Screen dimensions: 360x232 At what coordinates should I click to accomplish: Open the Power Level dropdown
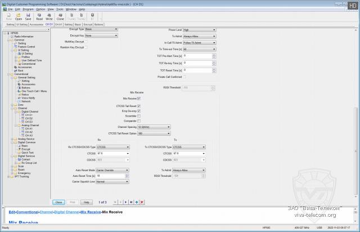[199, 30]
